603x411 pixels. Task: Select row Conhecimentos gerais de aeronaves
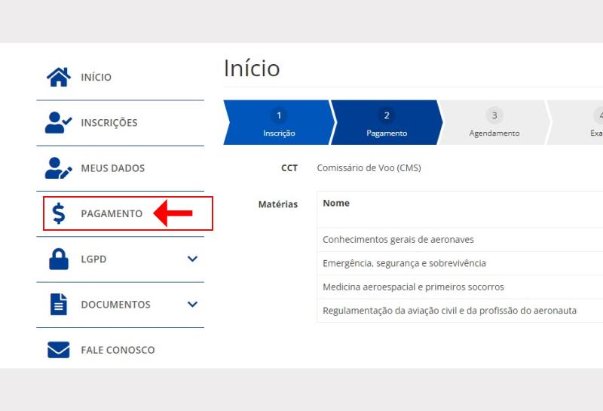tap(398, 240)
